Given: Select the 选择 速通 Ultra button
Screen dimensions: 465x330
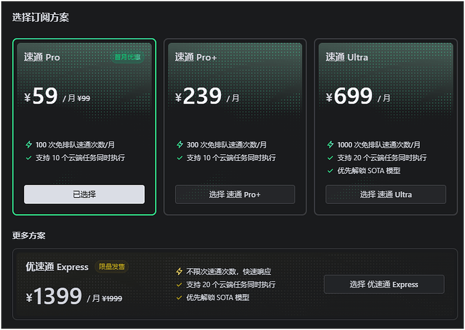Looking at the screenshot, I should click(x=386, y=195).
